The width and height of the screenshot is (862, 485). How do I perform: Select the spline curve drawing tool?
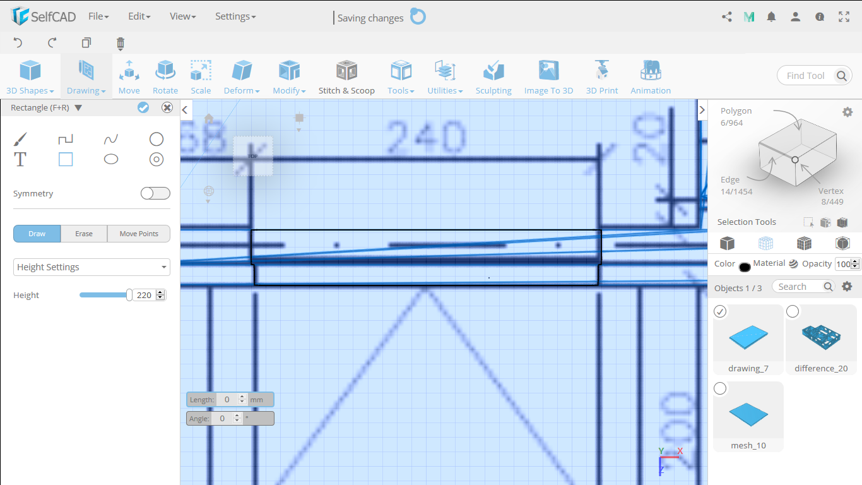[x=111, y=139]
